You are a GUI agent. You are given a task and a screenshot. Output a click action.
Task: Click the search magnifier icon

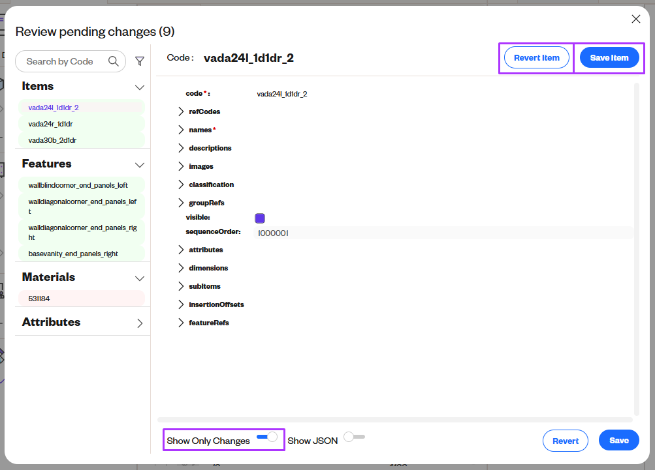pyautogui.click(x=113, y=61)
